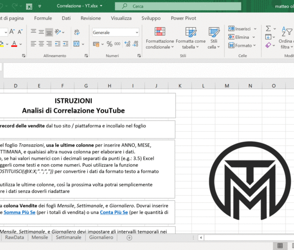294x250 pixels.
Task: Increase indent
Action: [65, 44]
